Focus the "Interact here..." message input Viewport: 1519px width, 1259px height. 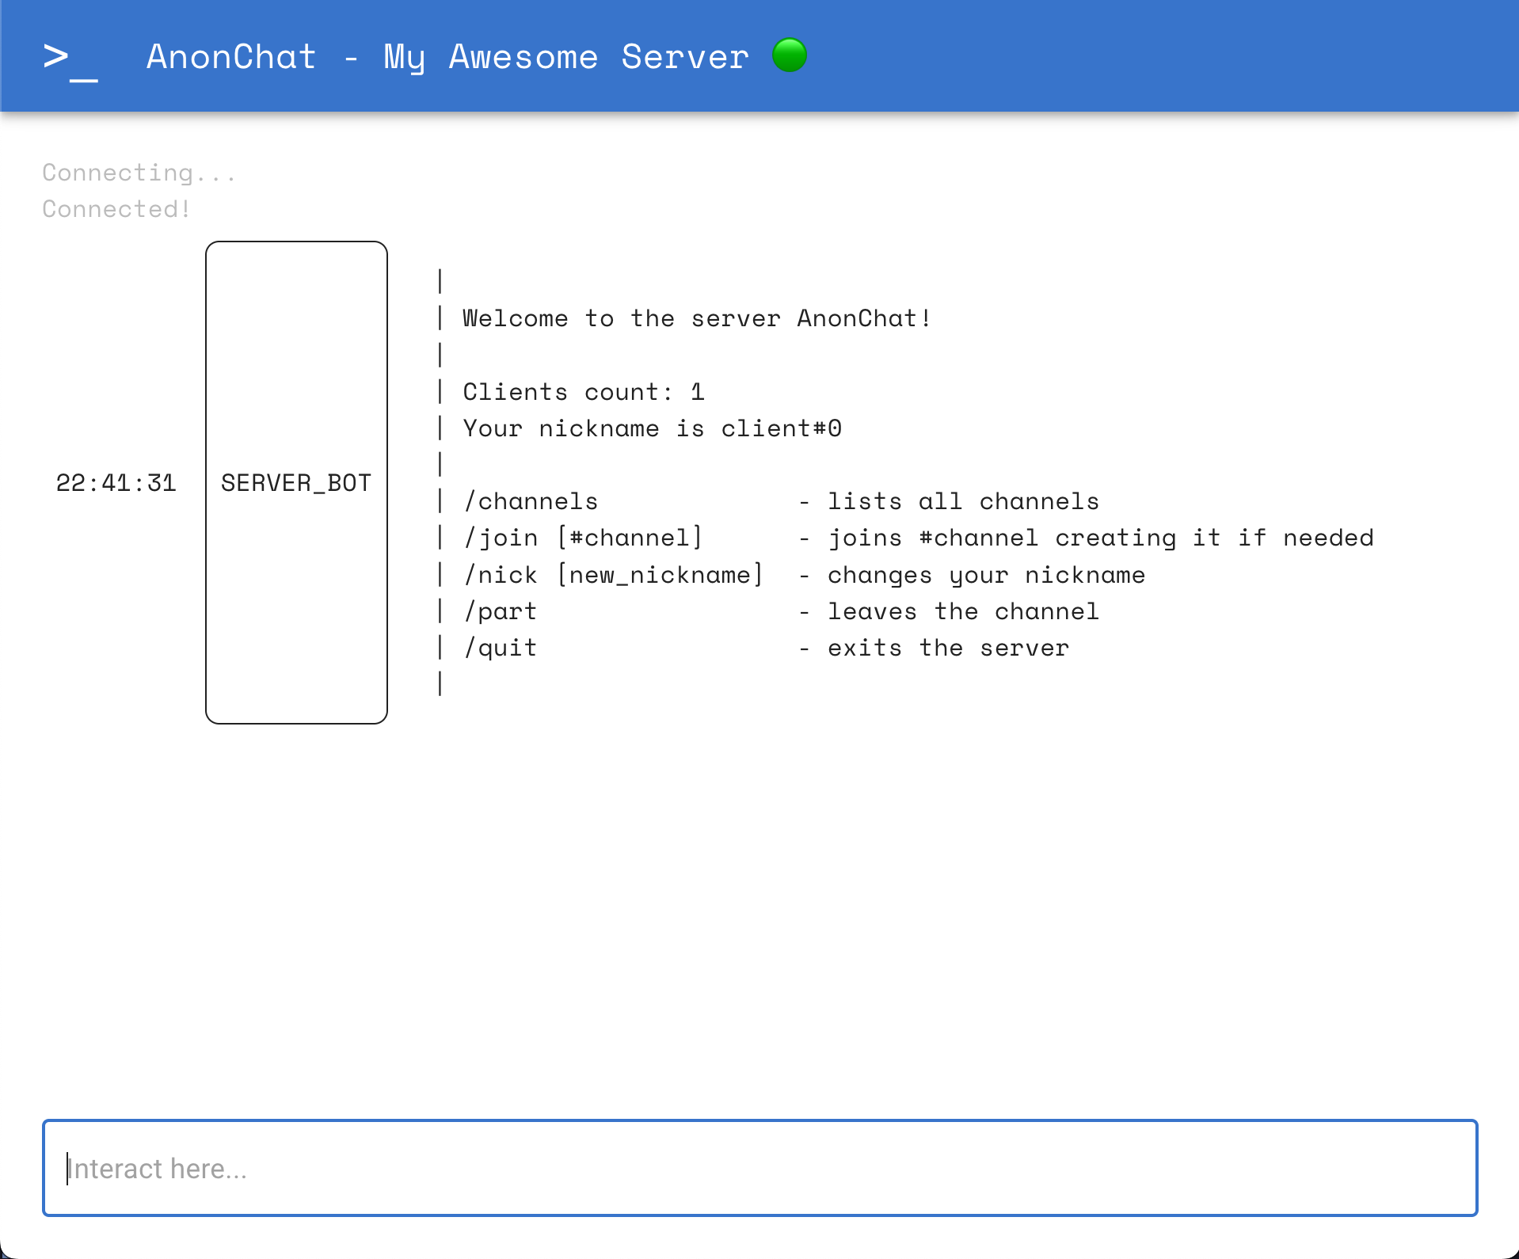[x=759, y=1168]
